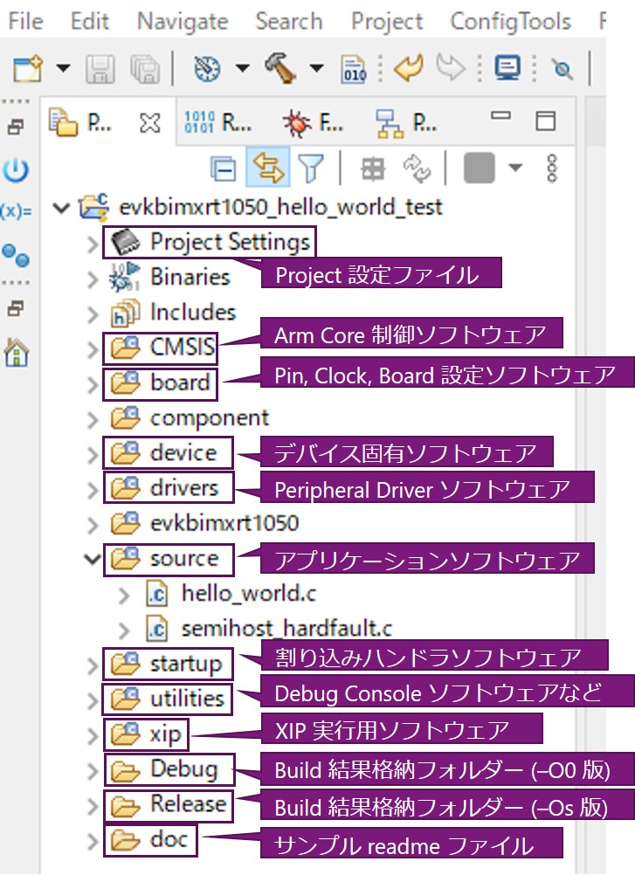Click the blue power icon in left sidebar

point(16,170)
